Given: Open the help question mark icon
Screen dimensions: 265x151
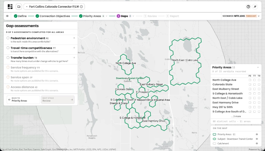Looking at the screenshot, I should tap(248, 6).
